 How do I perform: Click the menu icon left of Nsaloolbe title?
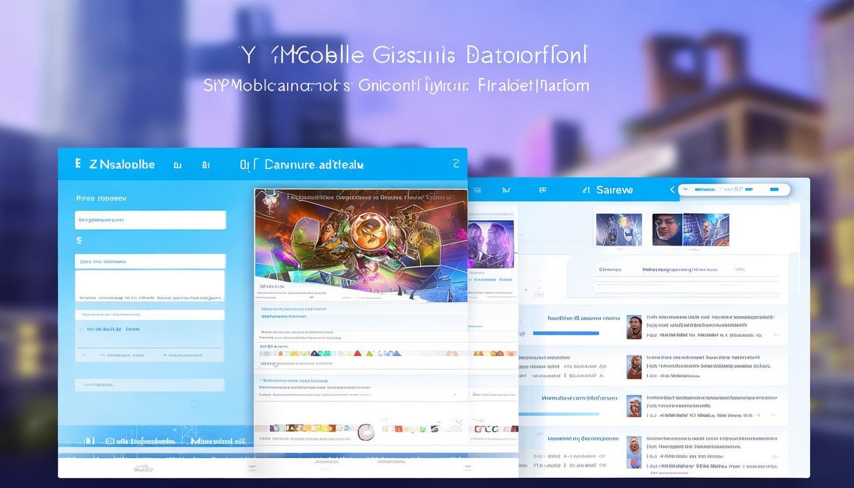click(x=78, y=164)
